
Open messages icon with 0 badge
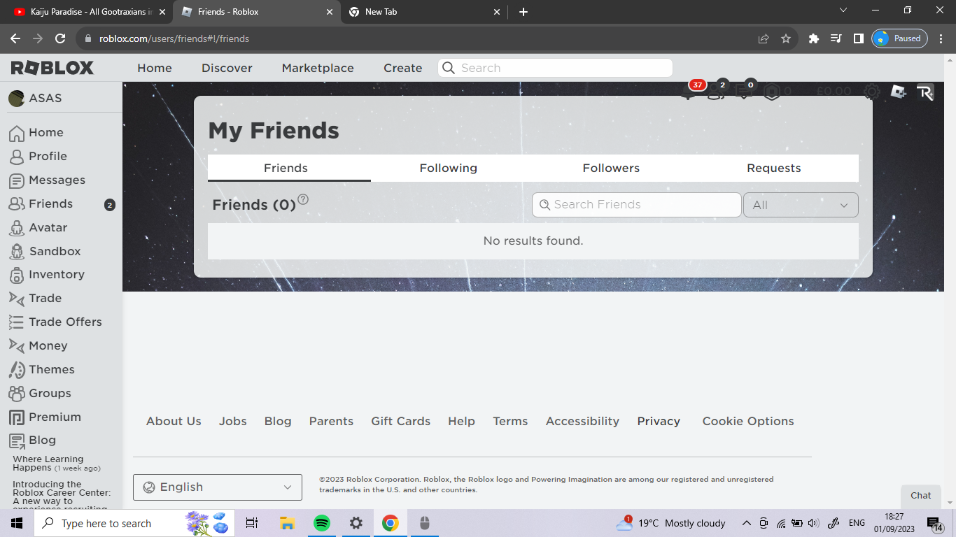743,92
